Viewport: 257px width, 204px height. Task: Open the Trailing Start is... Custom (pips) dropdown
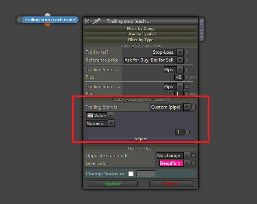pos(170,107)
